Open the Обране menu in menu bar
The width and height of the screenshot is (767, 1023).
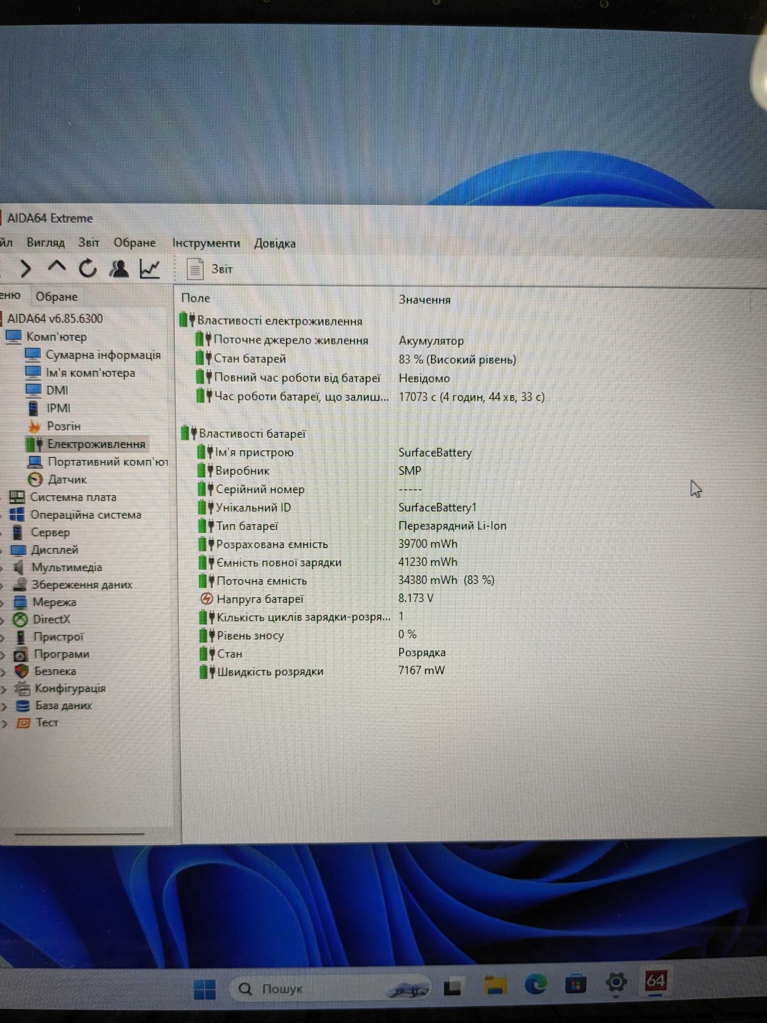(x=135, y=243)
